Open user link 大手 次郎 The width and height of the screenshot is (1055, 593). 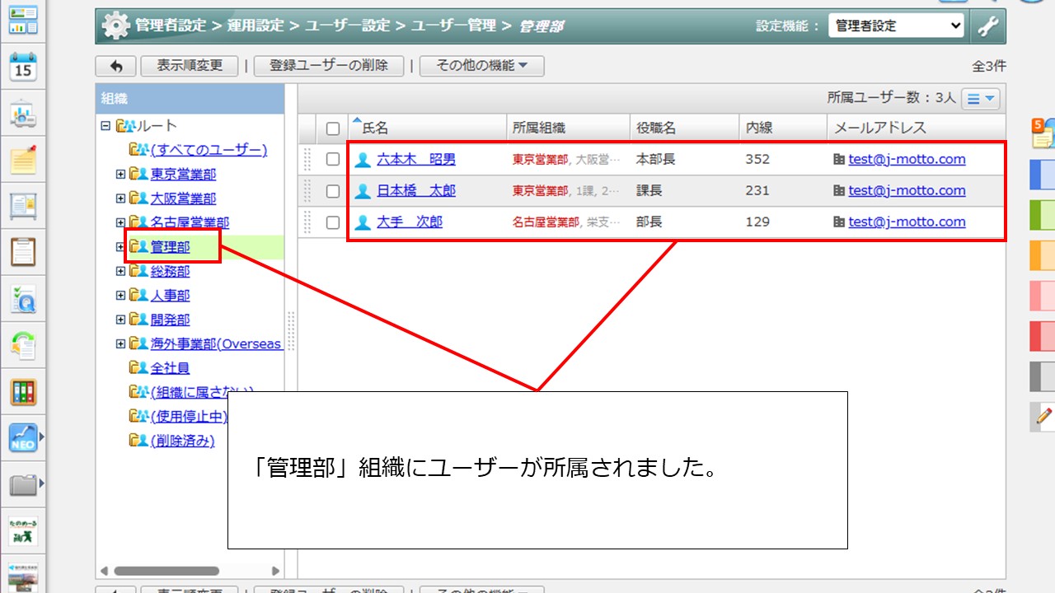(409, 222)
